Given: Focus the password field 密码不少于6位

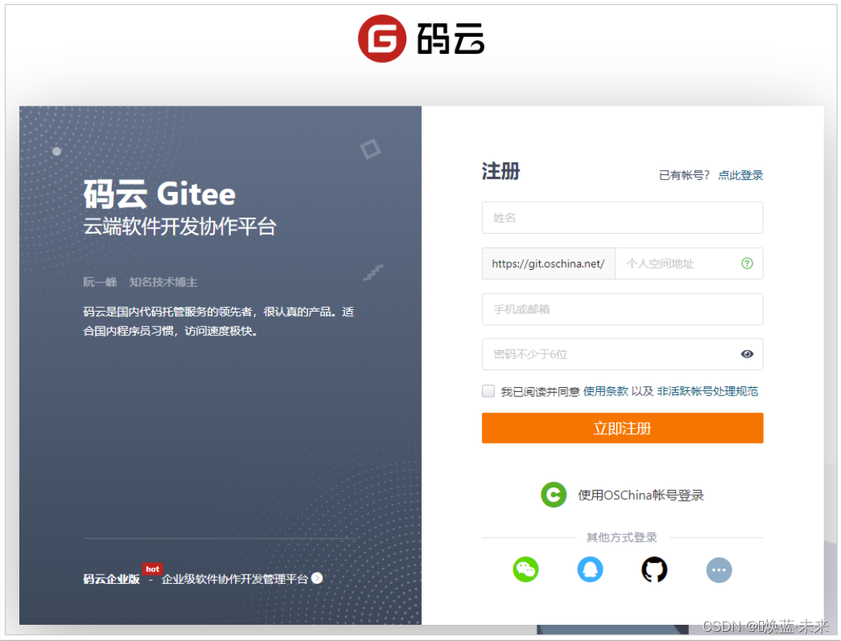Looking at the screenshot, I should (622, 354).
